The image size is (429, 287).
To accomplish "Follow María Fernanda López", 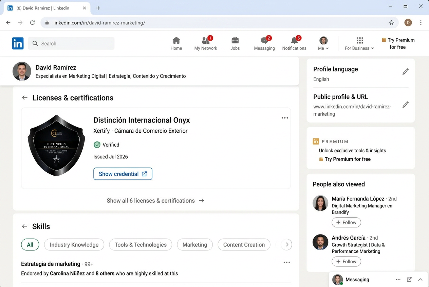I will [x=346, y=222].
